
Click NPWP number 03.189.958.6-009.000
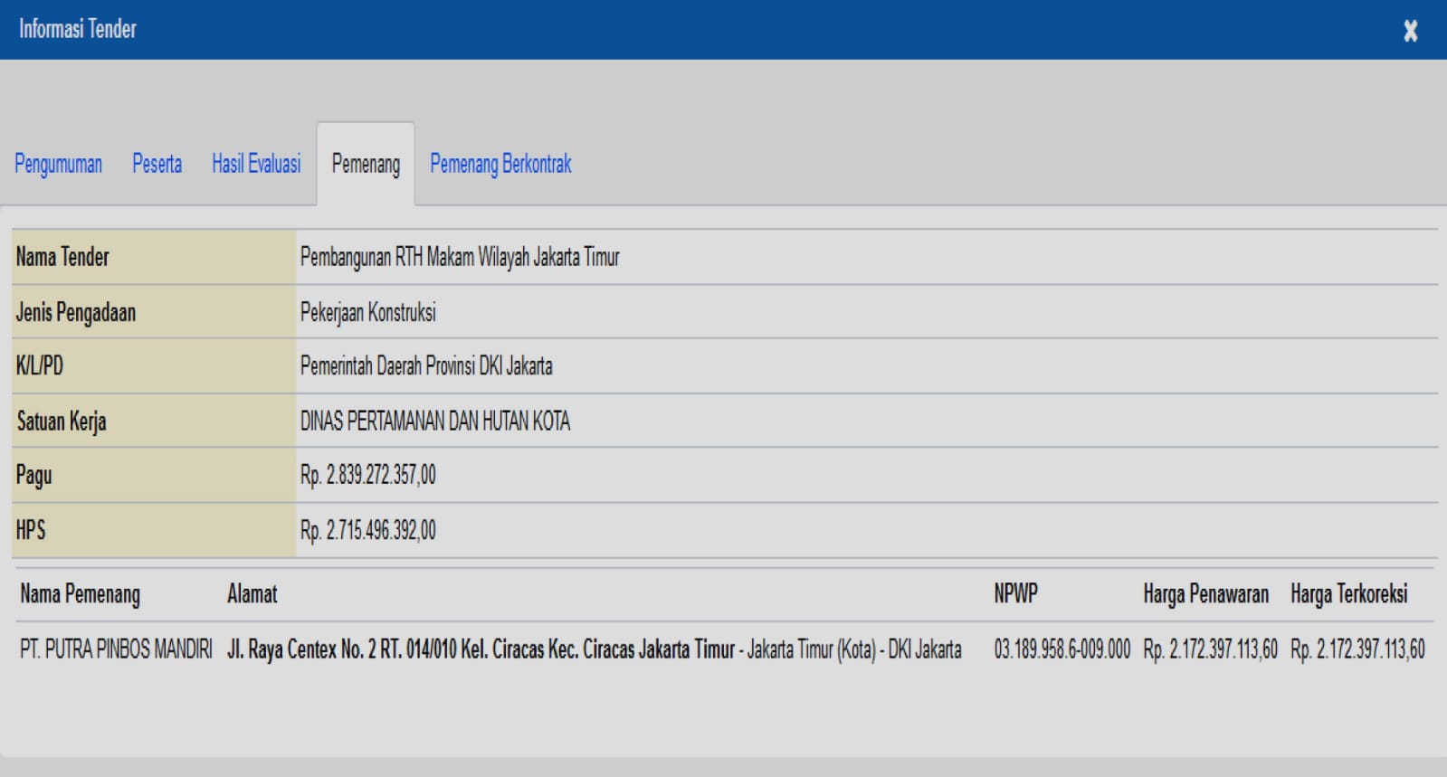(x=1062, y=649)
